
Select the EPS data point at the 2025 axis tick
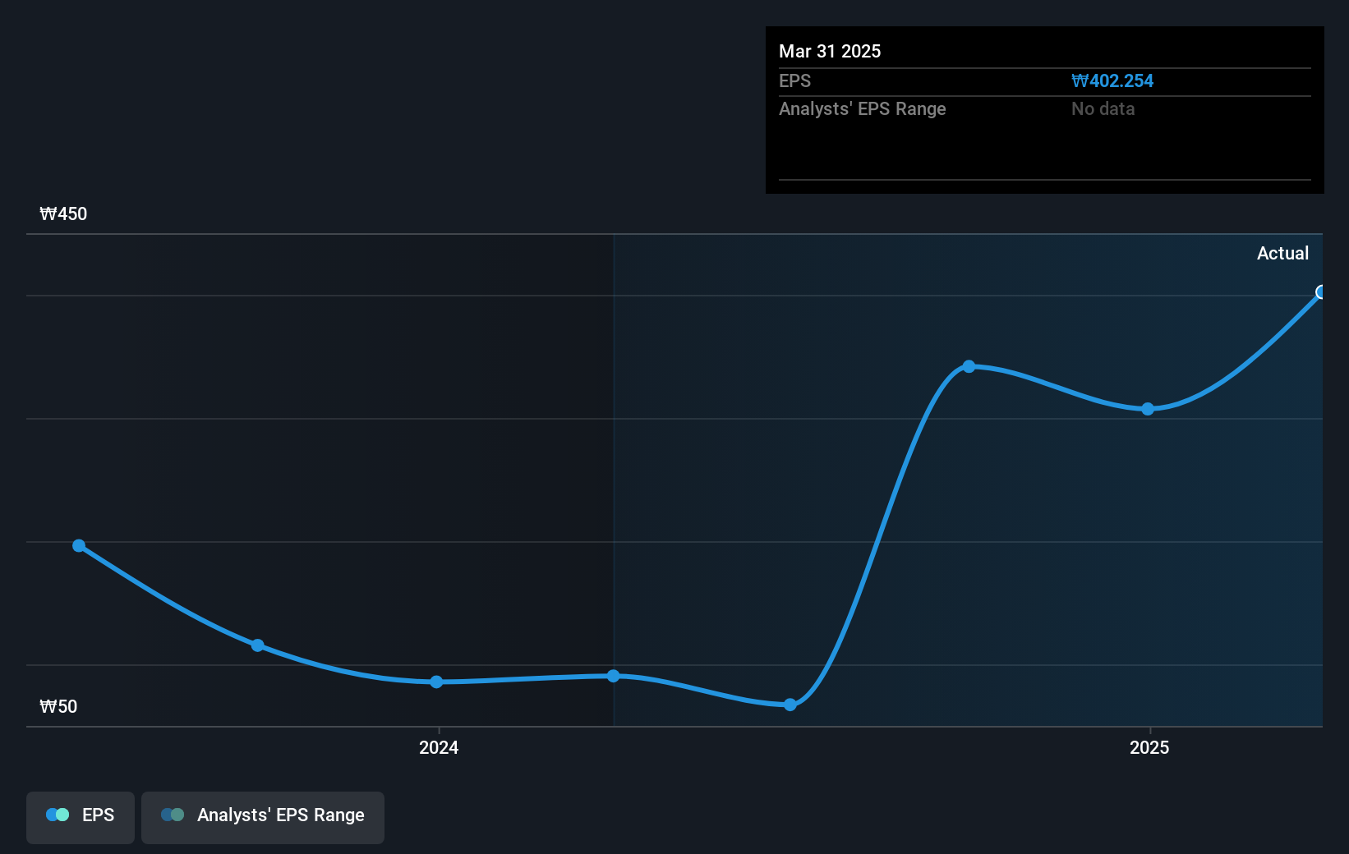pyautogui.click(x=1148, y=409)
